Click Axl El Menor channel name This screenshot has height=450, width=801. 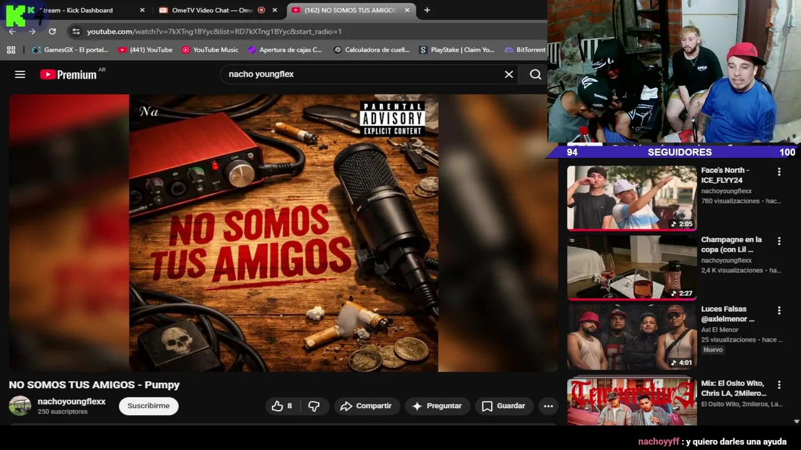(720, 330)
